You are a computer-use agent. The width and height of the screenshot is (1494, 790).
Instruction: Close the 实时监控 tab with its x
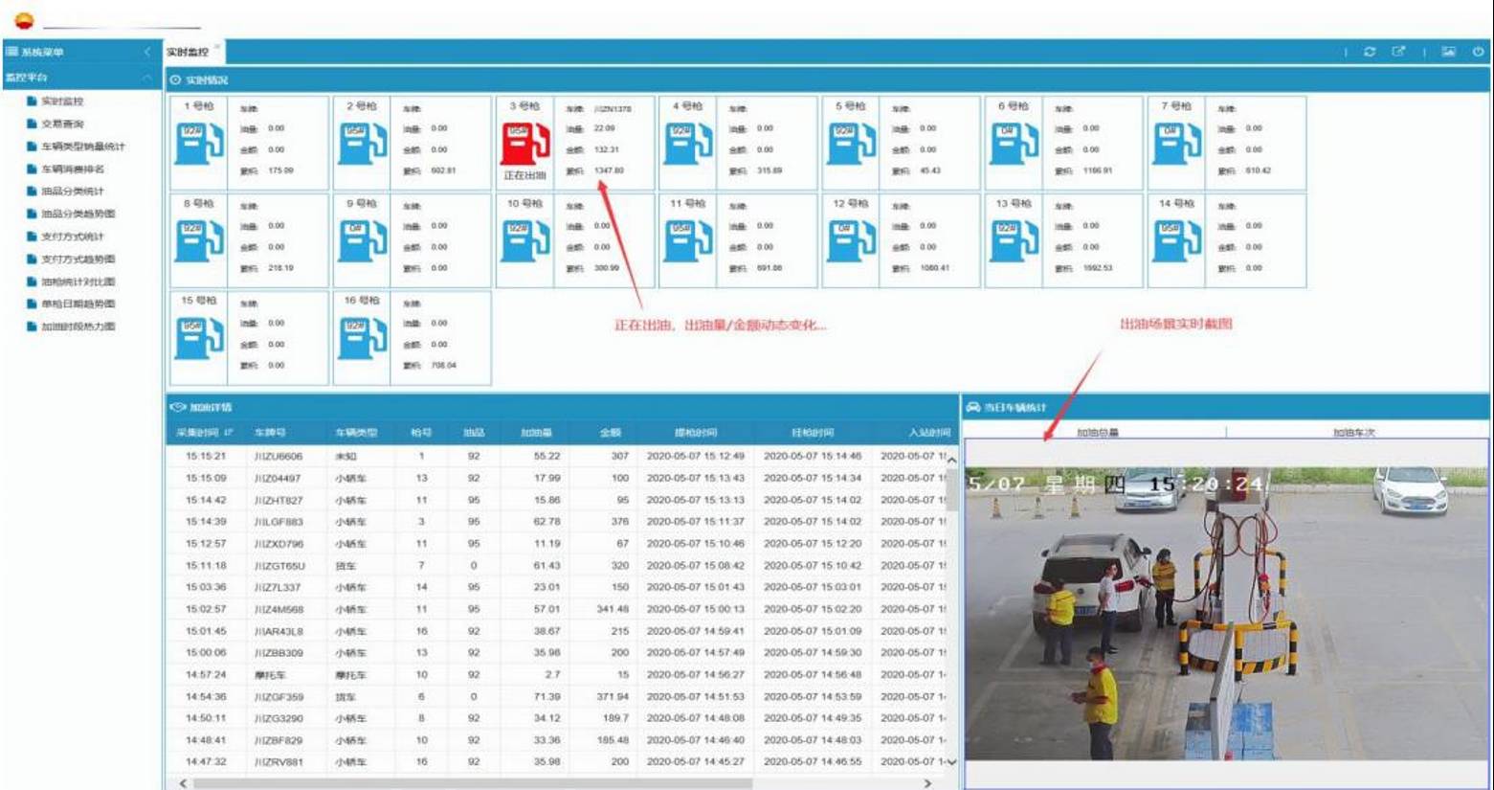coord(217,46)
